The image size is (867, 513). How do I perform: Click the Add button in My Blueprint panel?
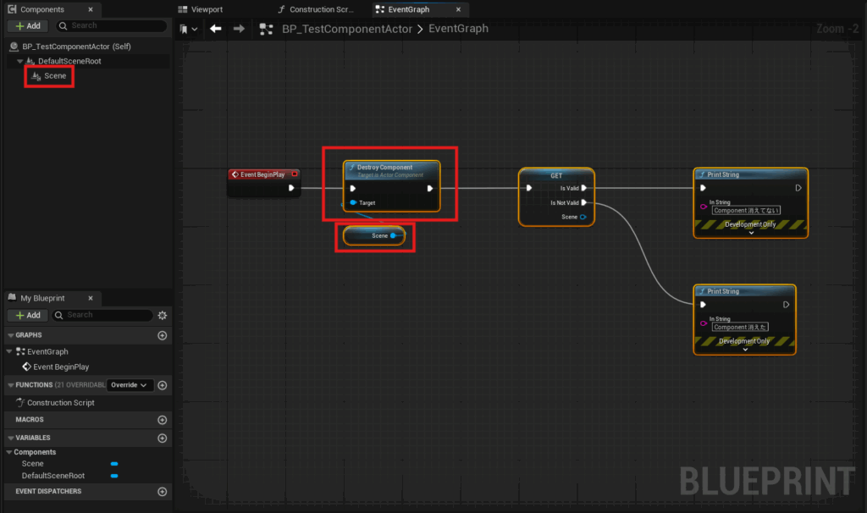[27, 315]
